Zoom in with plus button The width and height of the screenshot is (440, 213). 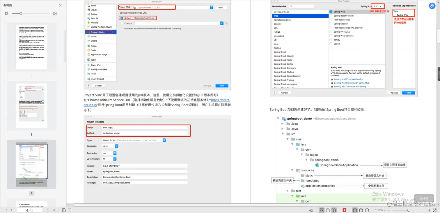click(x=430, y=210)
